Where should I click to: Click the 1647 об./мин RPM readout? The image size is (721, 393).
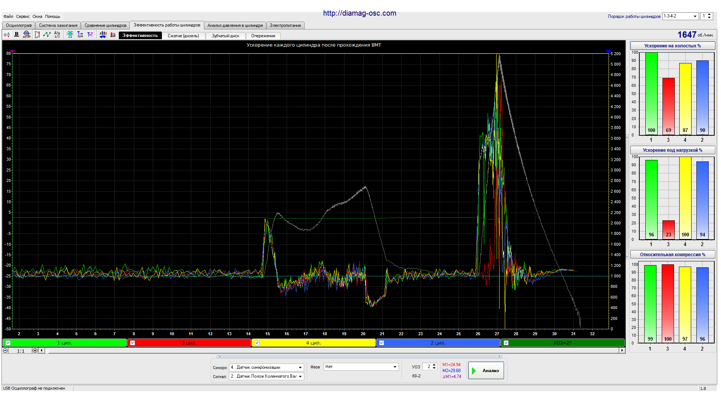point(695,35)
